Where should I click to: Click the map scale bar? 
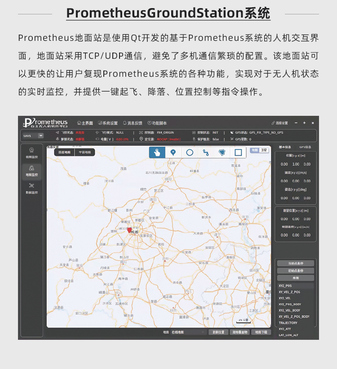244,321
